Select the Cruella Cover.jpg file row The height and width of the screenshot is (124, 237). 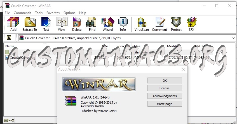pyautogui.click(x=108, y=57)
